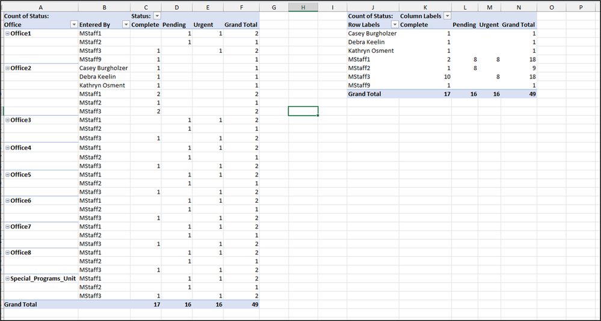Collapse the Office4 group

[7, 148]
